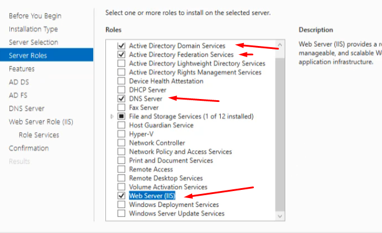Check Windows Server Update Services box
Viewport: 382px width, 233px height.
(x=121, y=213)
